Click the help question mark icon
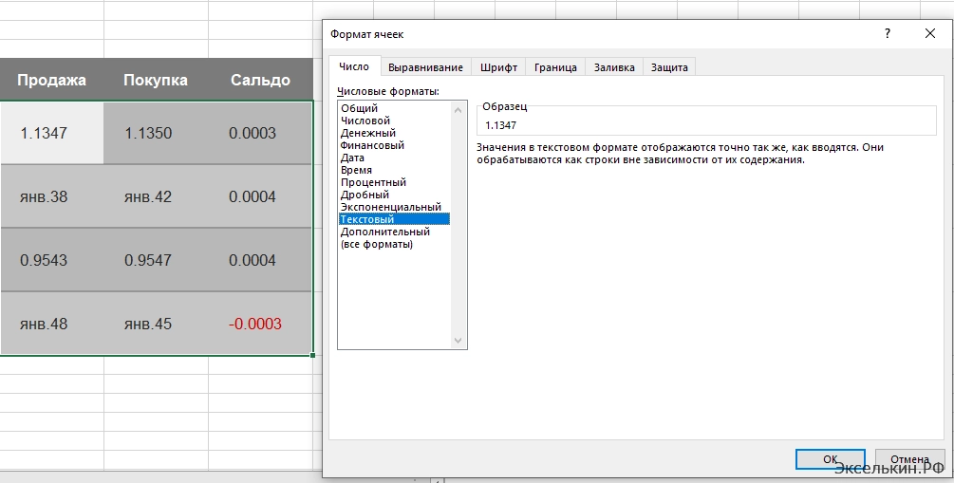Screen dimensions: 954x483 [x=888, y=34]
